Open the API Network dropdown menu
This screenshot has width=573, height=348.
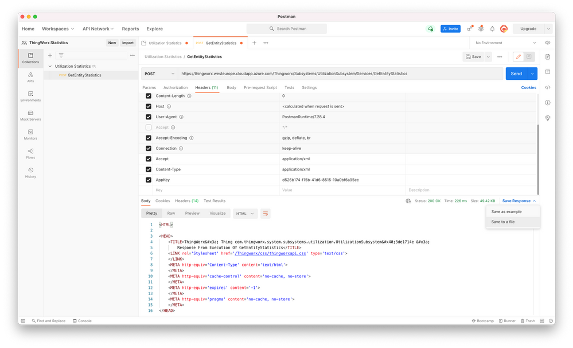(98, 29)
